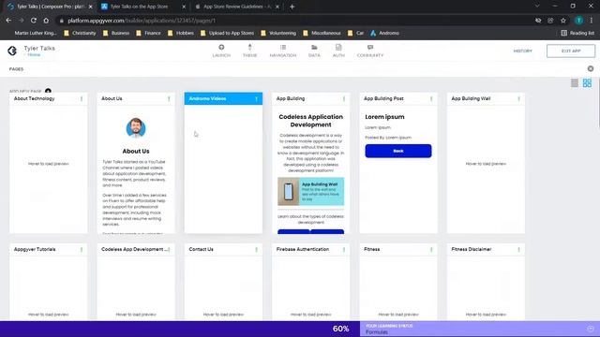
Task: Open a new browser tab
Action: click(292, 7)
